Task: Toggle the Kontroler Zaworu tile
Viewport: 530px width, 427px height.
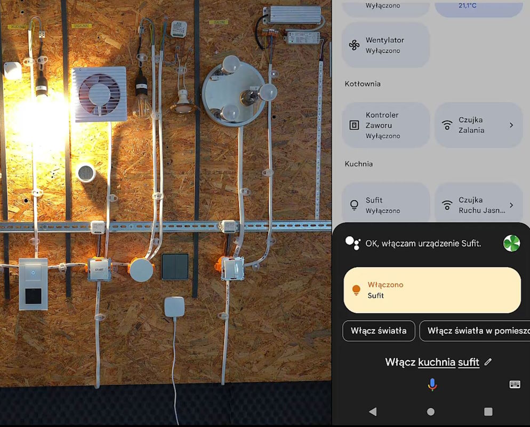Action: [386, 125]
